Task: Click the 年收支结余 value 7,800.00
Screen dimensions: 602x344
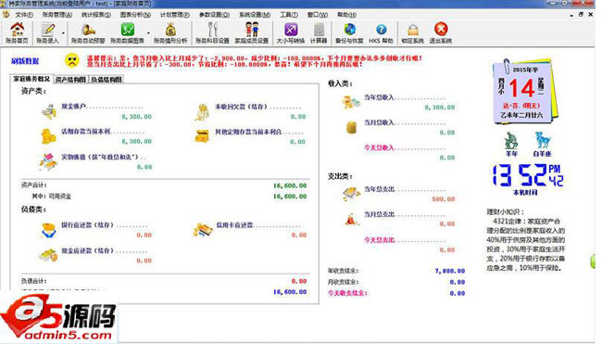Action: point(449,271)
